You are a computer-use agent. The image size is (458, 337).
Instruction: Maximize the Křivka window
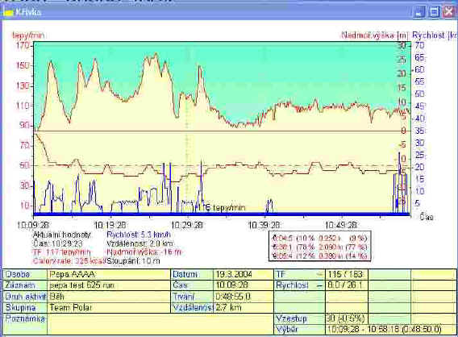tap(434, 12)
